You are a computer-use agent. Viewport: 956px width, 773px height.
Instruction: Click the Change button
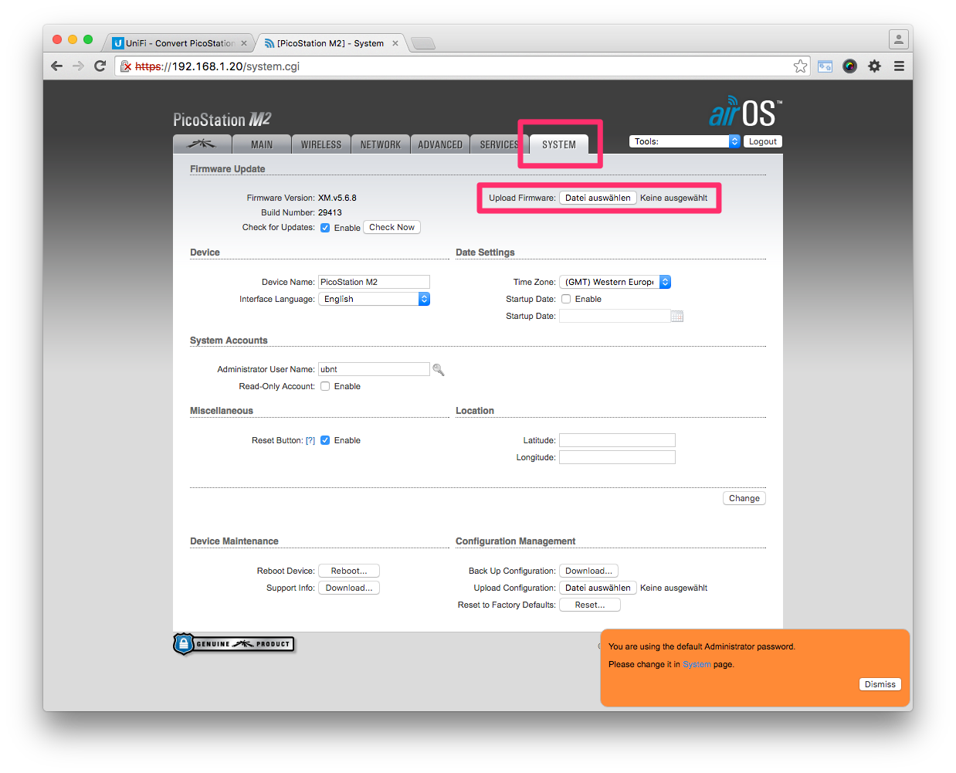pos(744,498)
